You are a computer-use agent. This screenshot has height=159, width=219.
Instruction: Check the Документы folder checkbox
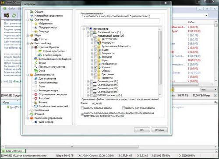(96, 53)
